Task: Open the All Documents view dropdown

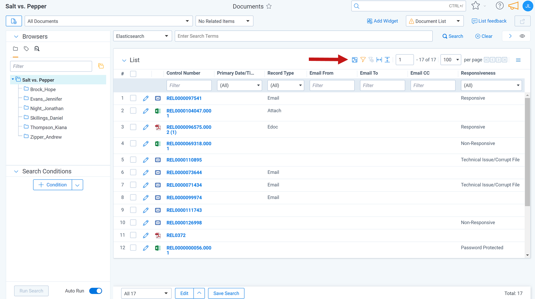Action: [x=109, y=21]
